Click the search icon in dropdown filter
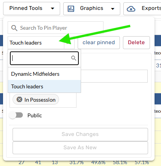Viewport: 161px width, 166px height. (73, 58)
